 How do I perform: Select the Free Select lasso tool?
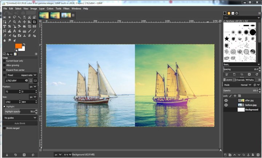click(14, 17)
